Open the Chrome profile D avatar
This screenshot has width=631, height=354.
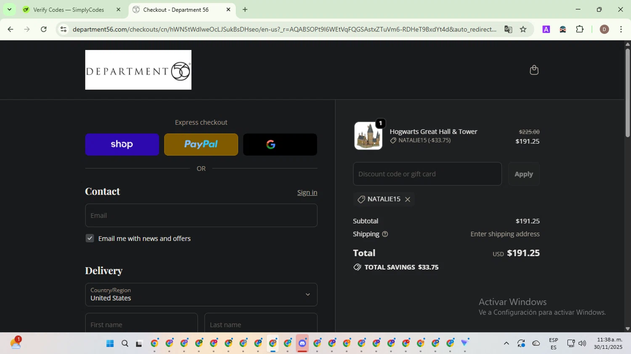(604, 29)
